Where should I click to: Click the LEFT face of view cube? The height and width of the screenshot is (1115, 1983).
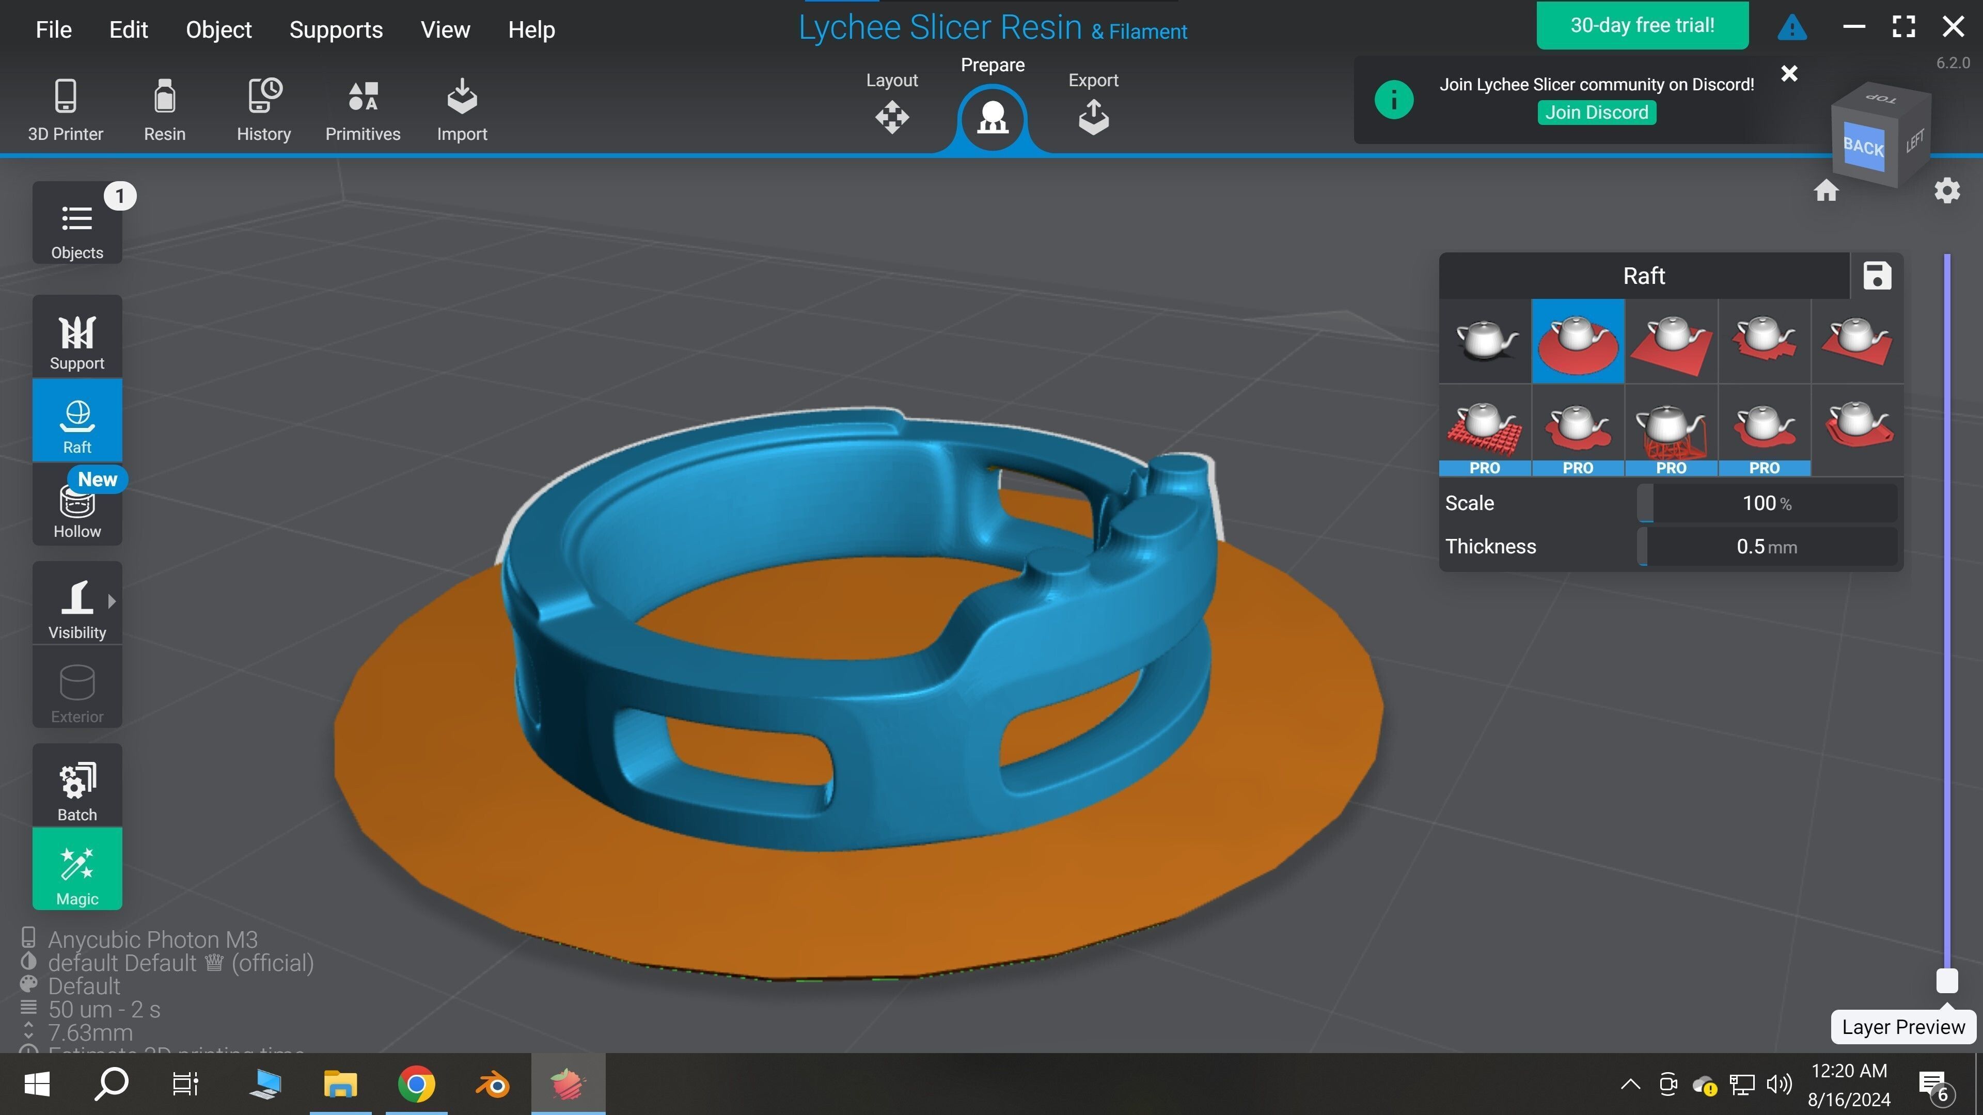point(1915,141)
